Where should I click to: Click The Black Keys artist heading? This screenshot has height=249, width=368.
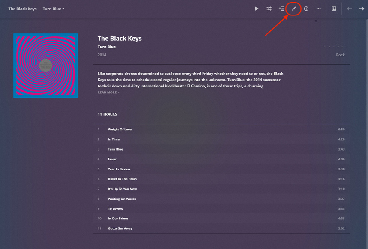[x=120, y=39]
